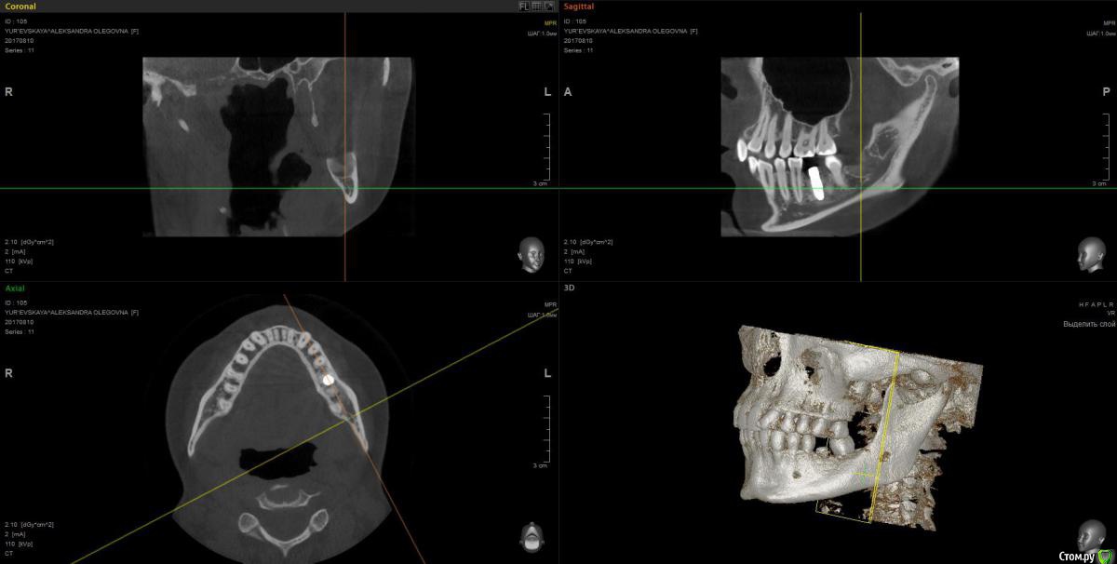The height and width of the screenshot is (564, 1117).
Task: Click the head orientation icon in the 3D view
Action: (1090, 535)
